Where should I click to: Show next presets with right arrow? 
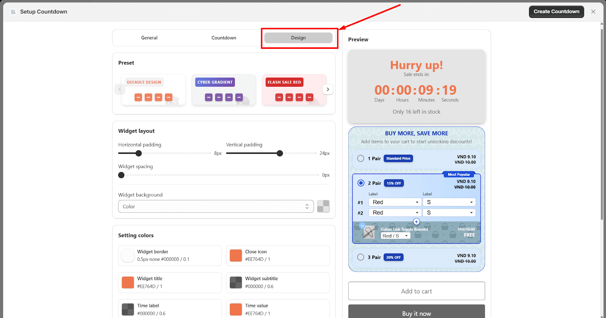(328, 89)
